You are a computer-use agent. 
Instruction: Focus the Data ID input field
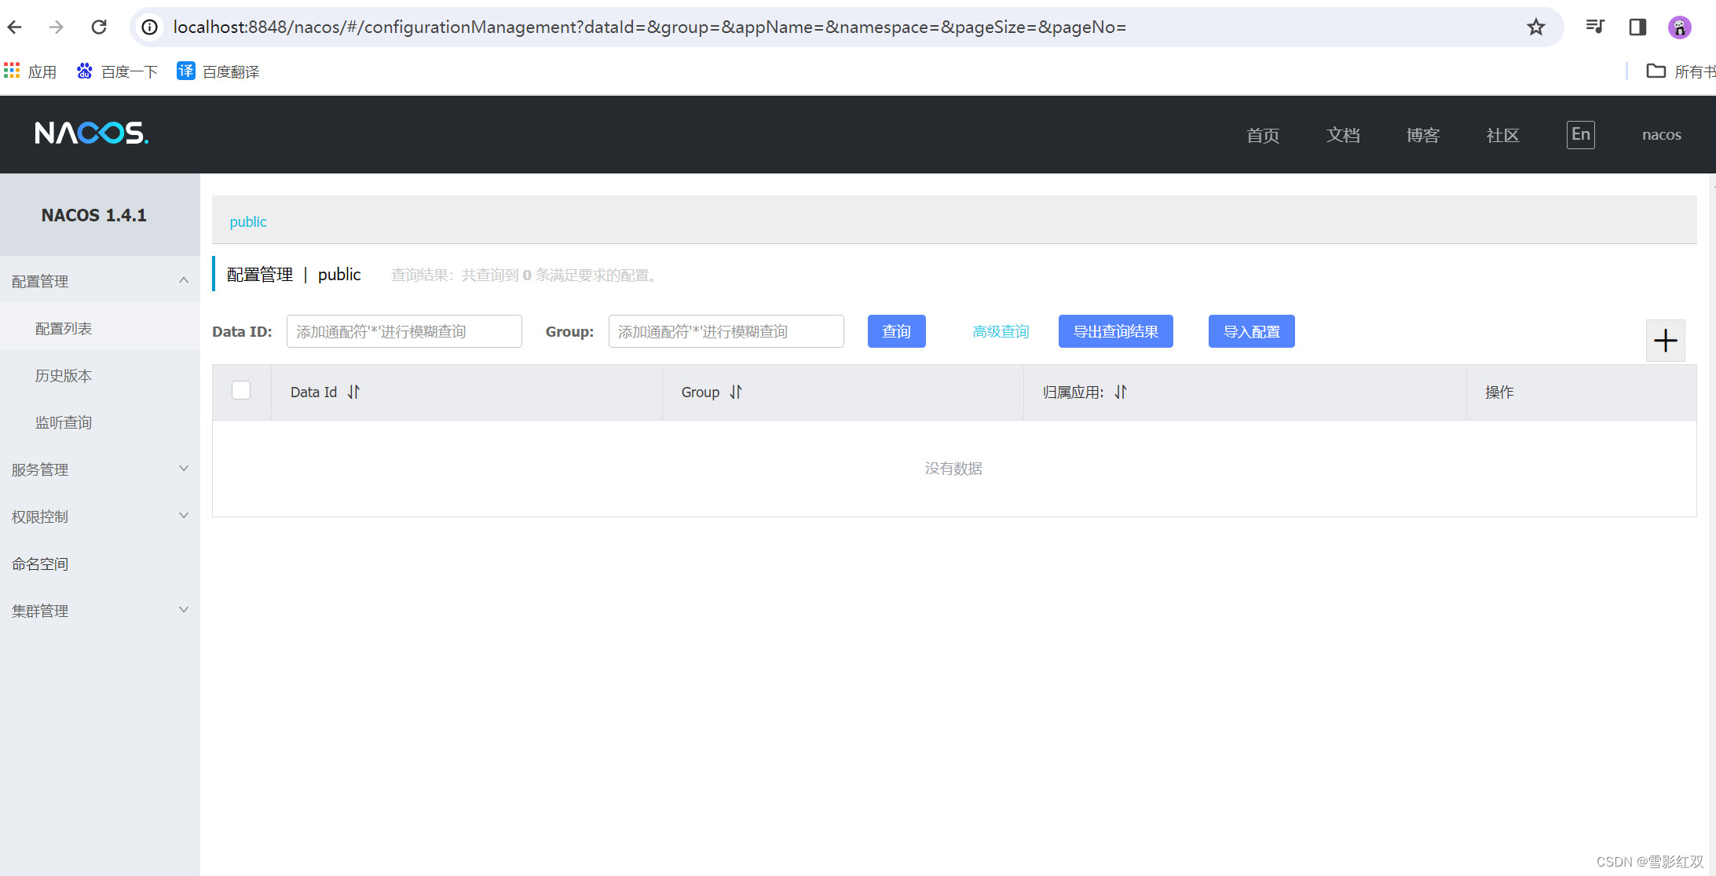coord(404,331)
